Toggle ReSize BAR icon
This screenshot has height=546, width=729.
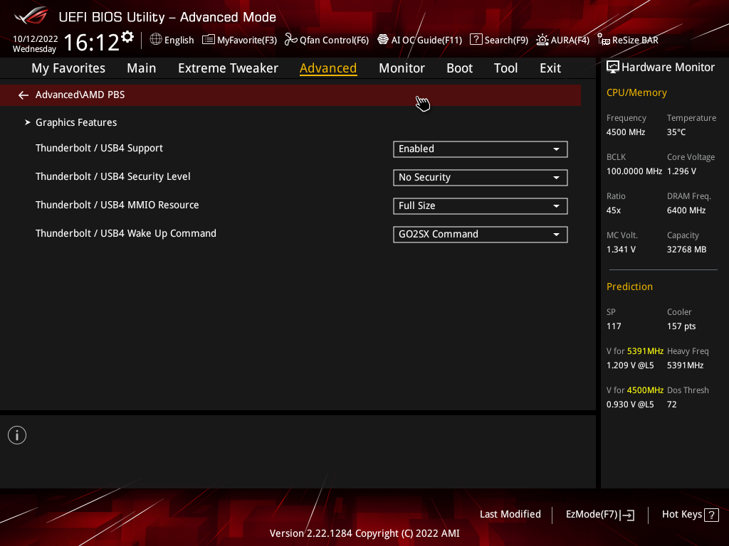(604, 40)
